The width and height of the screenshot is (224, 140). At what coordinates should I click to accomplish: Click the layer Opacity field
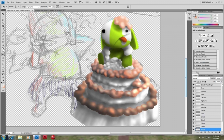[218, 78]
